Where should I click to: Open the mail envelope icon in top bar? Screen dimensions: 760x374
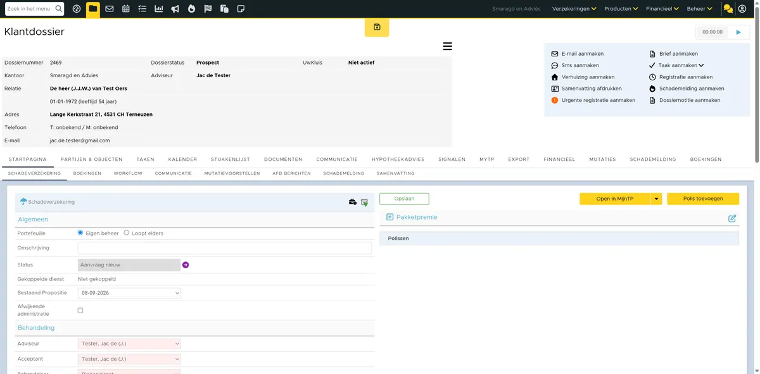click(x=110, y=9)
